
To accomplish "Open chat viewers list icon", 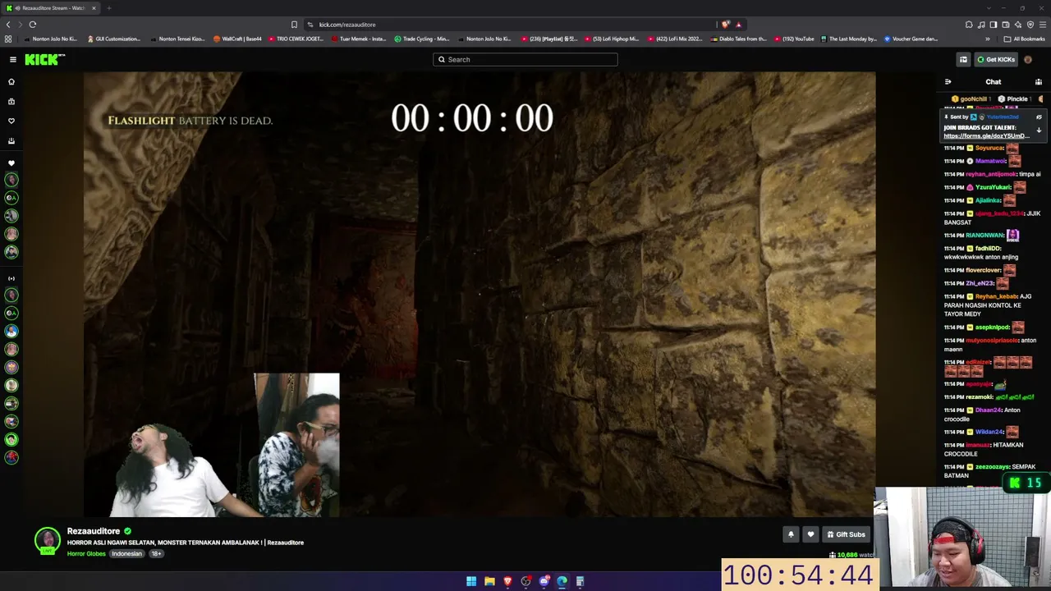I will click(1039, 82).
